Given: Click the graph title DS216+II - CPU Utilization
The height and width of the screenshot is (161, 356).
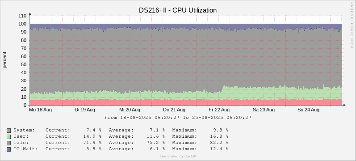Looking at the screenshot, I should [178, 10].
